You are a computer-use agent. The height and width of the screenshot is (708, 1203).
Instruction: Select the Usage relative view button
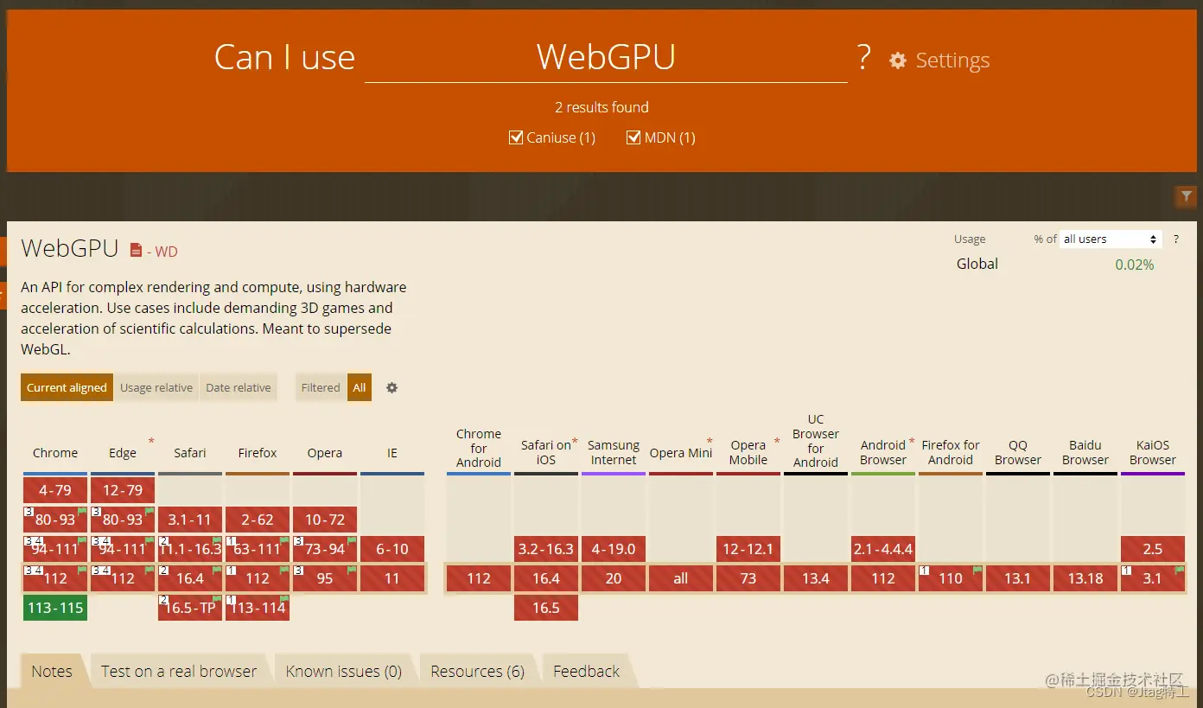point(156,387)
